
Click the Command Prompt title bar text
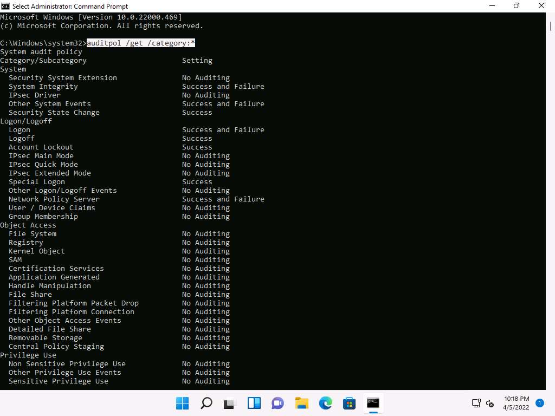70,6
